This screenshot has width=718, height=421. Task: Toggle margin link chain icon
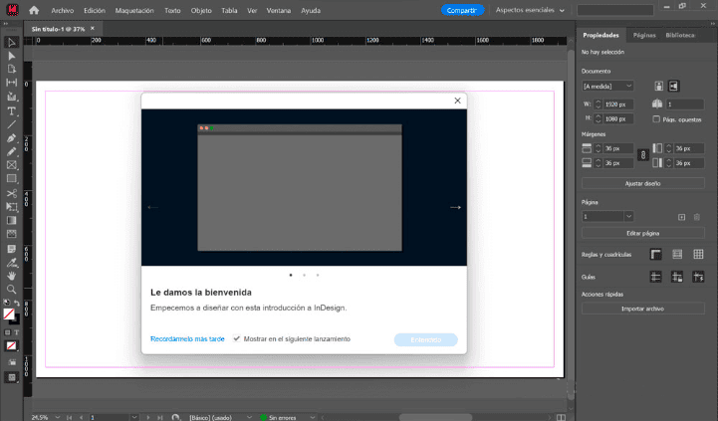[643, 155]
